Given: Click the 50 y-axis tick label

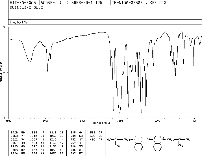Looking at the screenshot, I should [4, 72].
